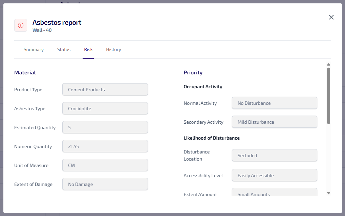This screenshot has width=345, height=216.
Task: Focus the Numeric Quantity field
Action: [x=105, y=146]
